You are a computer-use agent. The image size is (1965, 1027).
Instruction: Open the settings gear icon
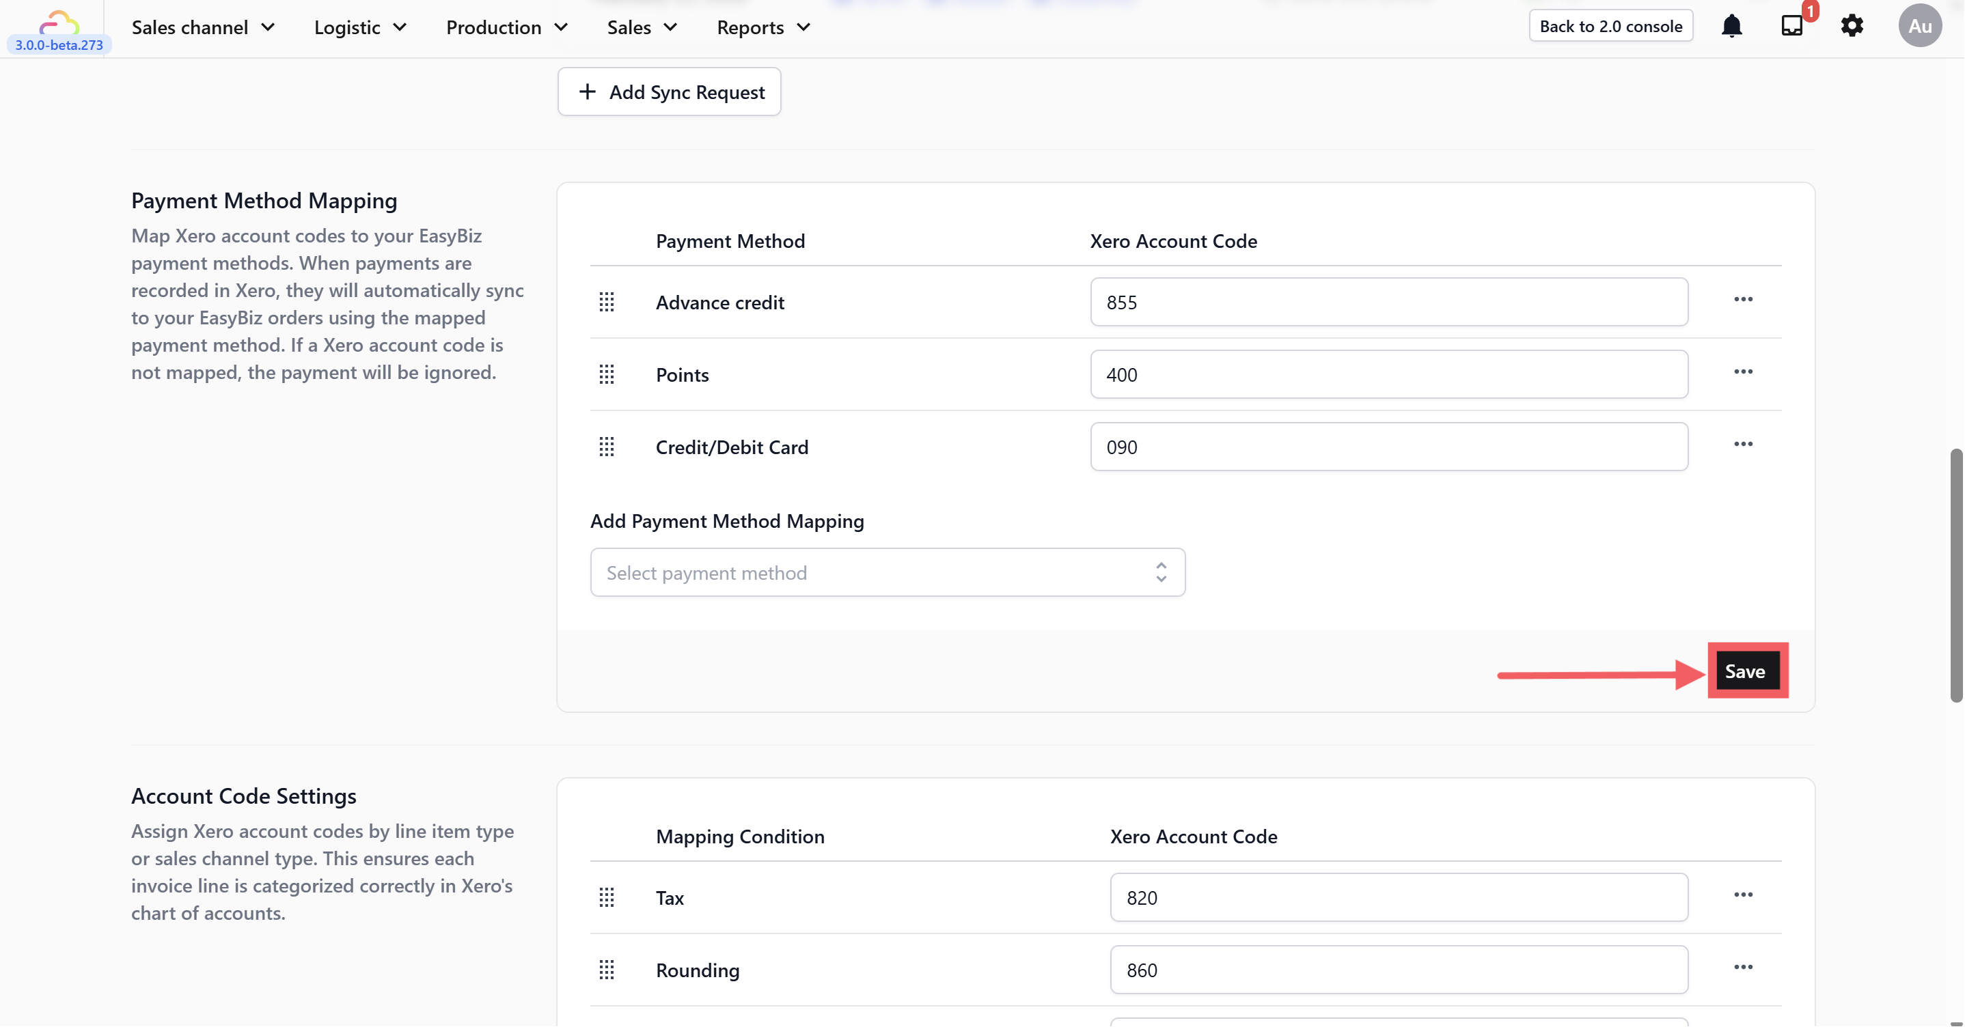click(1852, 27)
